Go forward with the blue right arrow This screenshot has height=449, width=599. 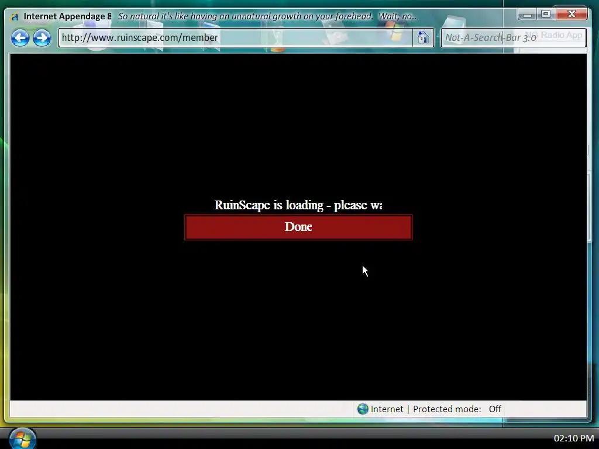(42, 38)
